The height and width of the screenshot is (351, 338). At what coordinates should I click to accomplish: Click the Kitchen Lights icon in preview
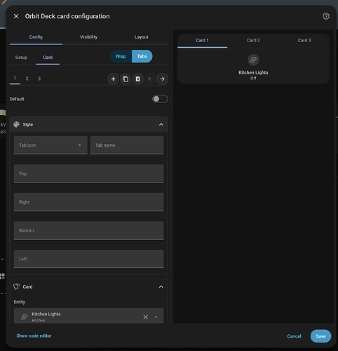click(x=253, y=60)
